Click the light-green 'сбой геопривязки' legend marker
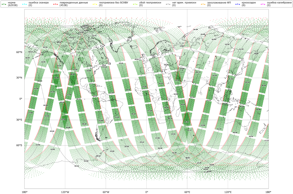Image resolution: width=293 pixels, height=194 pixels. pos(135,4)
